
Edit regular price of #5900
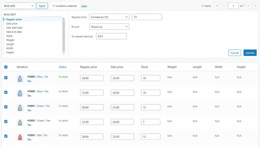(92, 93)
